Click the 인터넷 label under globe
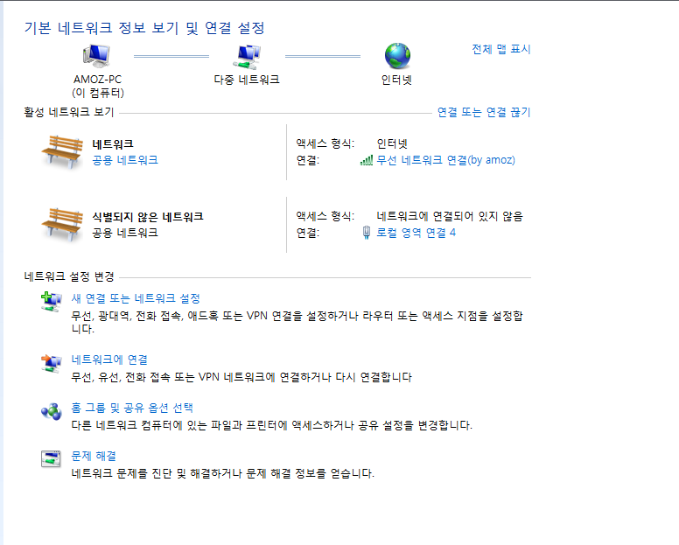This screenshot has height=545, width=679. [396, 80]
